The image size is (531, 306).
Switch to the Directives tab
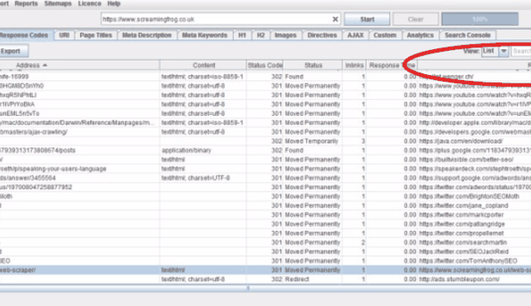pyautogui.click(x=322, y=35)
